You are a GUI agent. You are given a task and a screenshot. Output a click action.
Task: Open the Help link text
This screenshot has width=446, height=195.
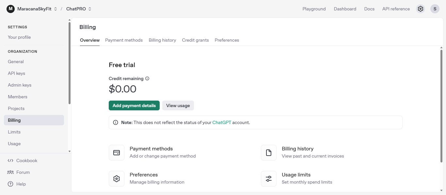[21, 184]
